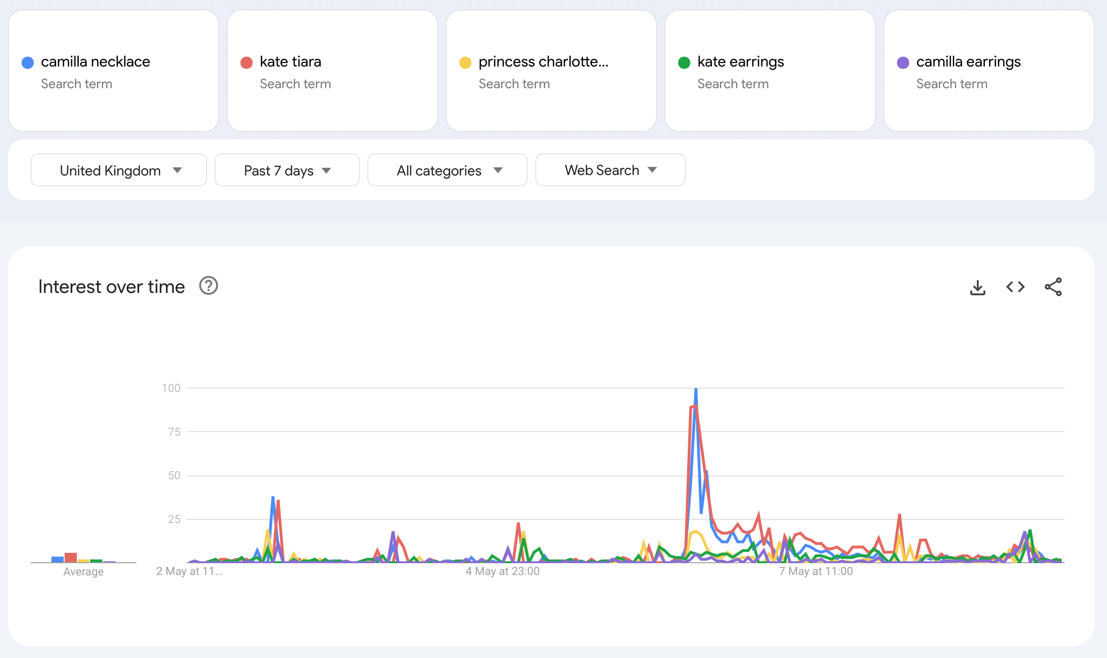The height and width of the screenshot is (658, 1107).
Task: Open help for Interest over time
Action: (x=208, y=286)
